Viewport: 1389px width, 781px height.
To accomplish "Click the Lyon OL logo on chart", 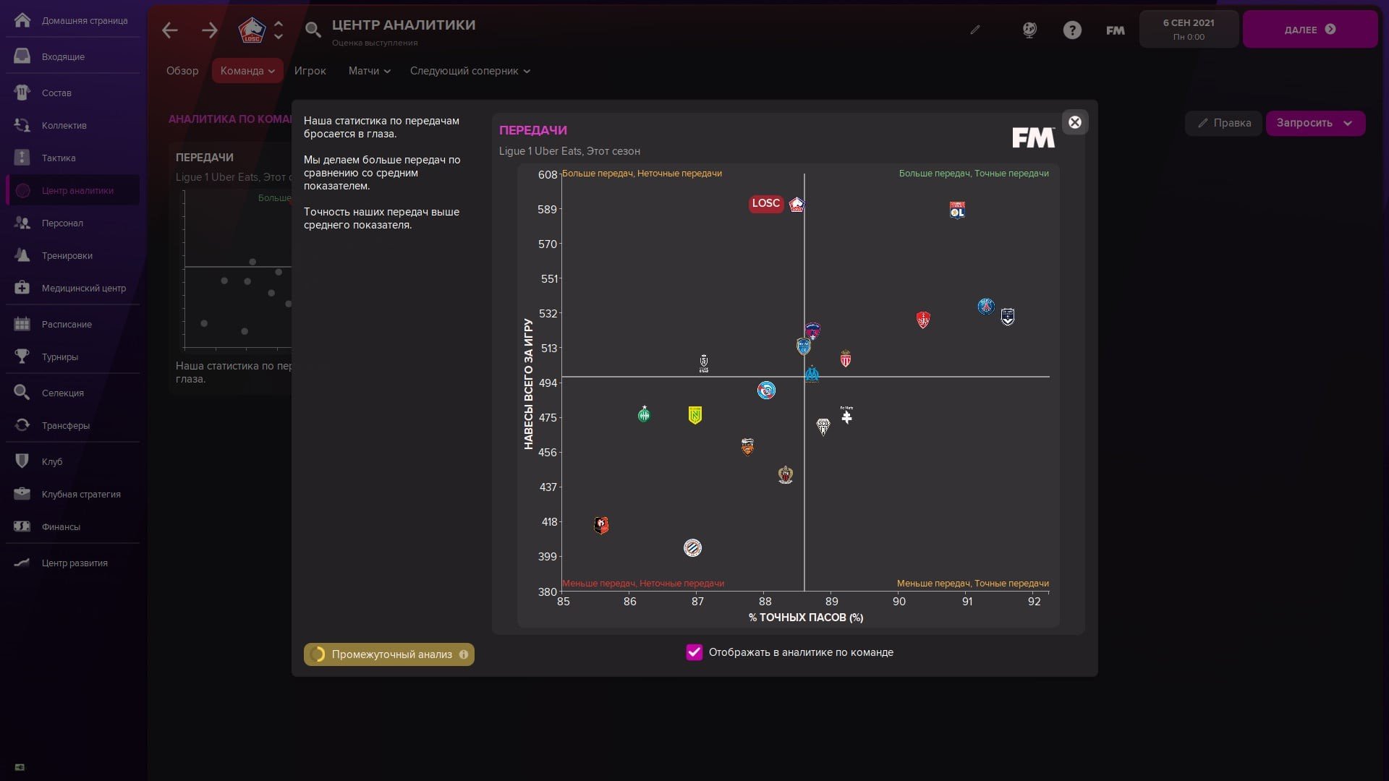I will pyautogui.click(x=957, y=210).
